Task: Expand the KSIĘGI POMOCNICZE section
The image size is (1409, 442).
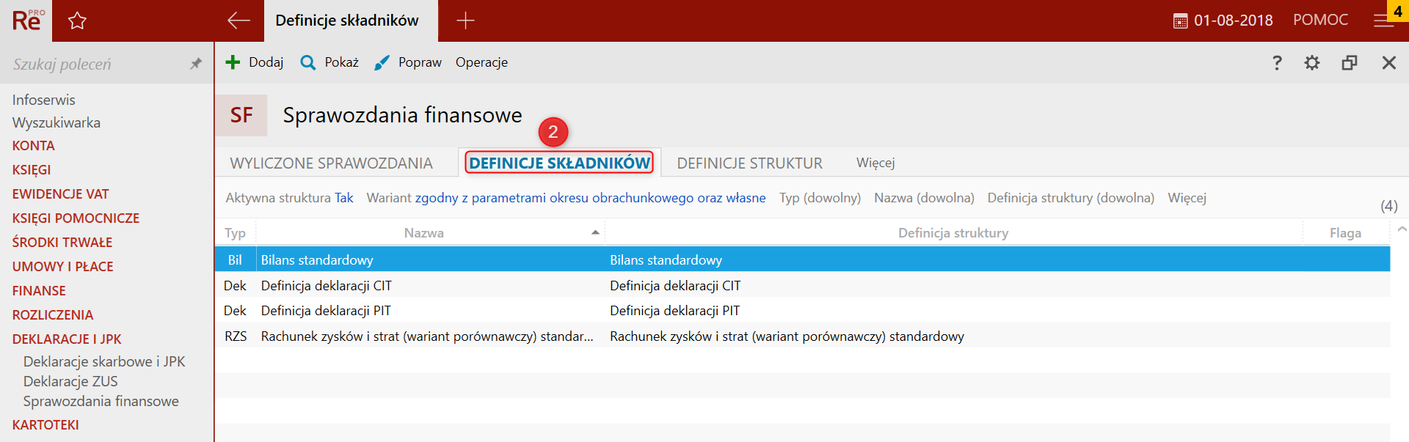Action: (76, 218)
